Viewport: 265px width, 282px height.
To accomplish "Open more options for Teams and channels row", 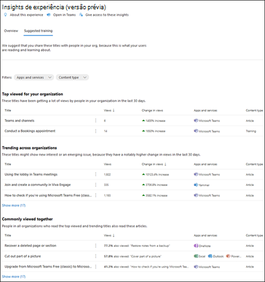I will [x=95, y=120].
